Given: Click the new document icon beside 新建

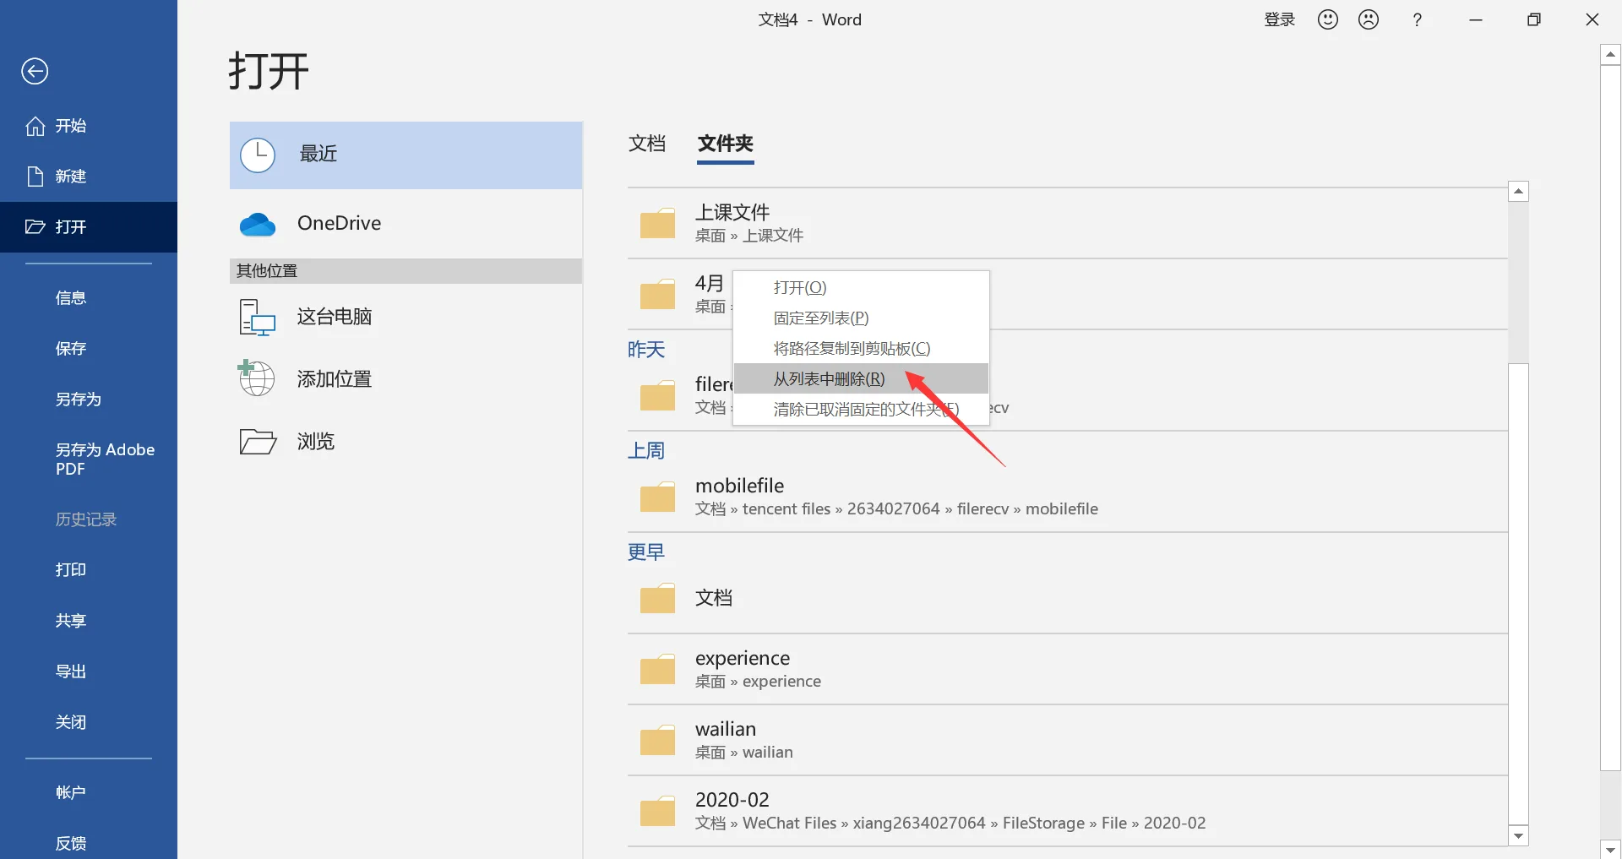Looking at the screenshot, I should coord(35,177).
